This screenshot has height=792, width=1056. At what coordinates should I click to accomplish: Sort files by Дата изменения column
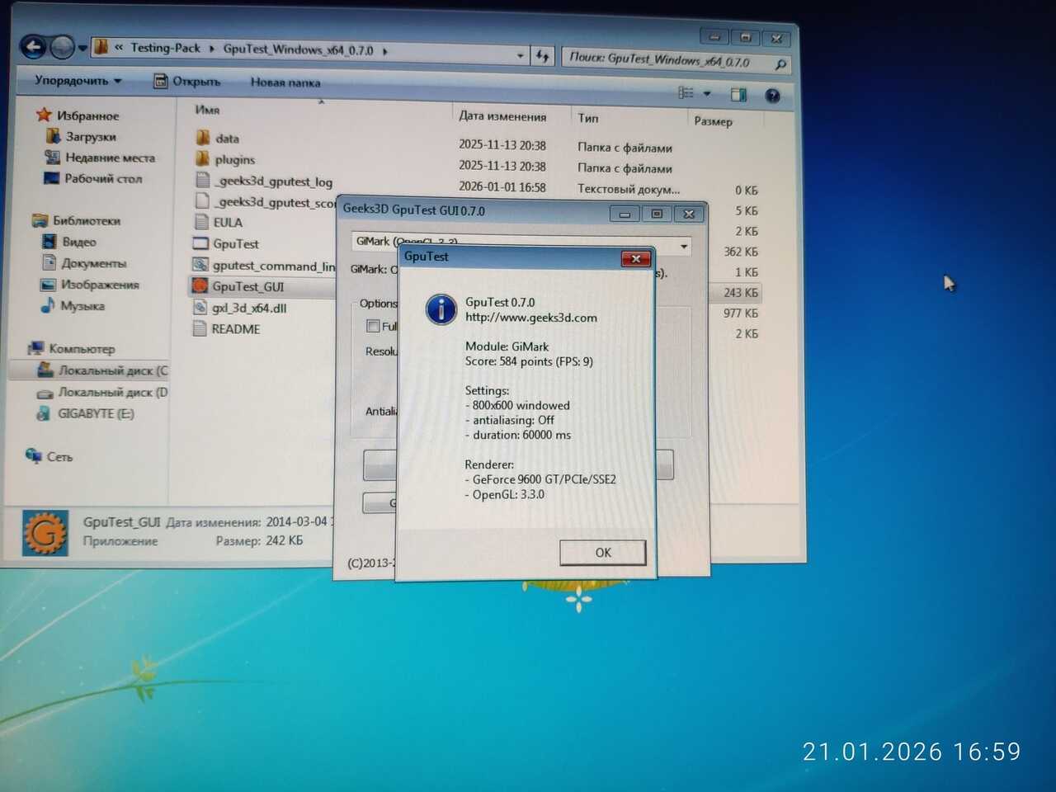point(502,116)
